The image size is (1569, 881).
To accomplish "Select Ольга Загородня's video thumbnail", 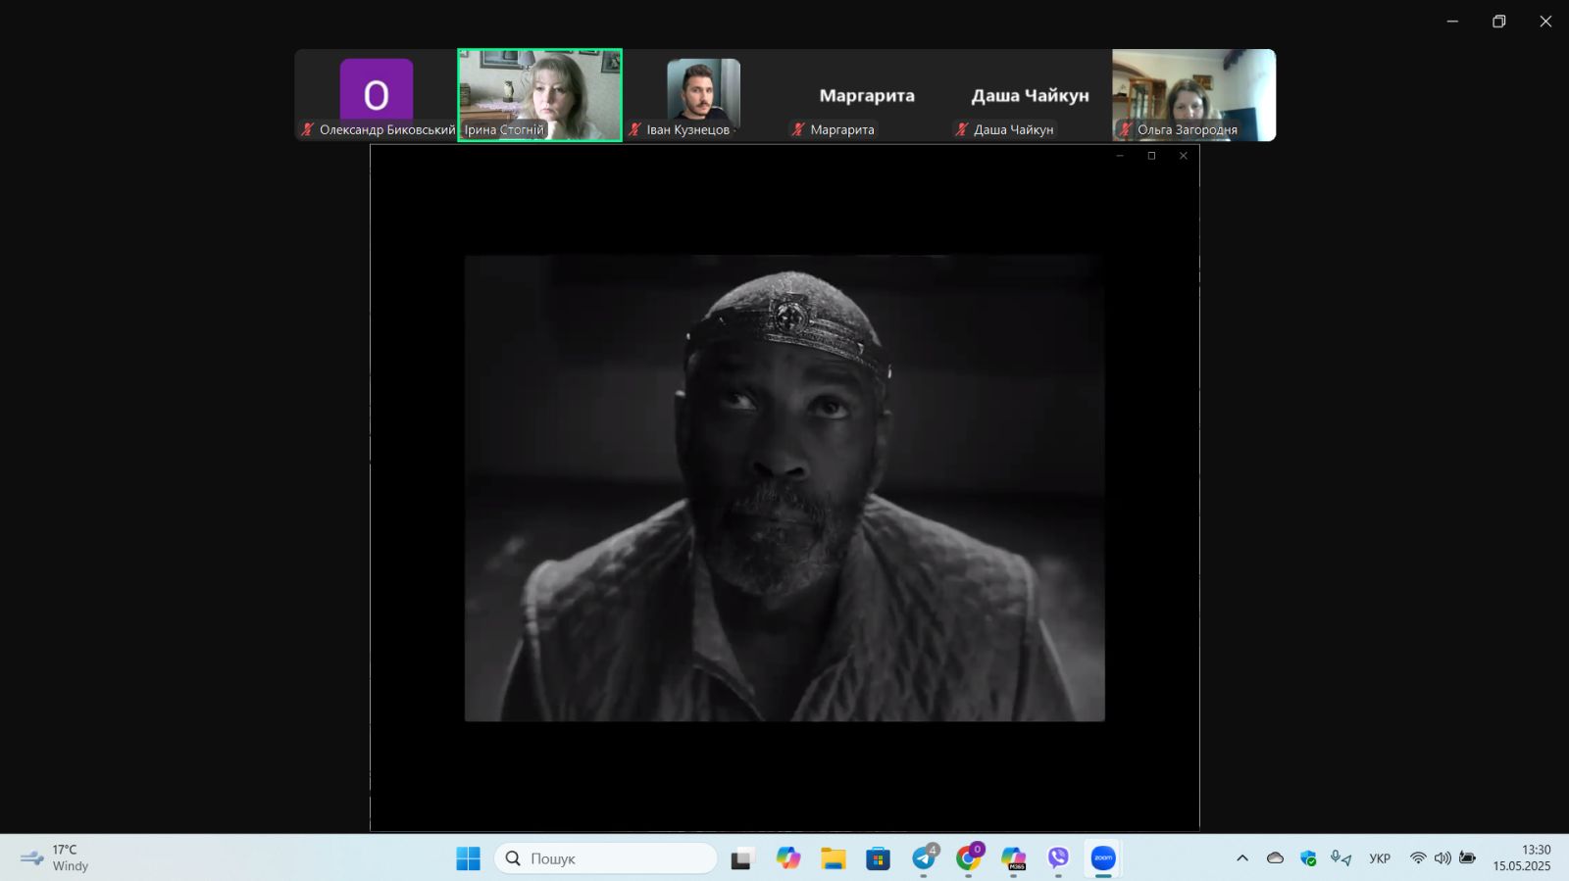I will (x=1193, y=94).
